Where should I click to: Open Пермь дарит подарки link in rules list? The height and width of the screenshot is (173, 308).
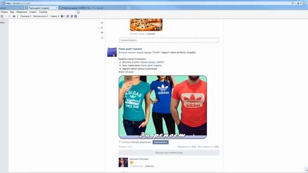[151, 65]
